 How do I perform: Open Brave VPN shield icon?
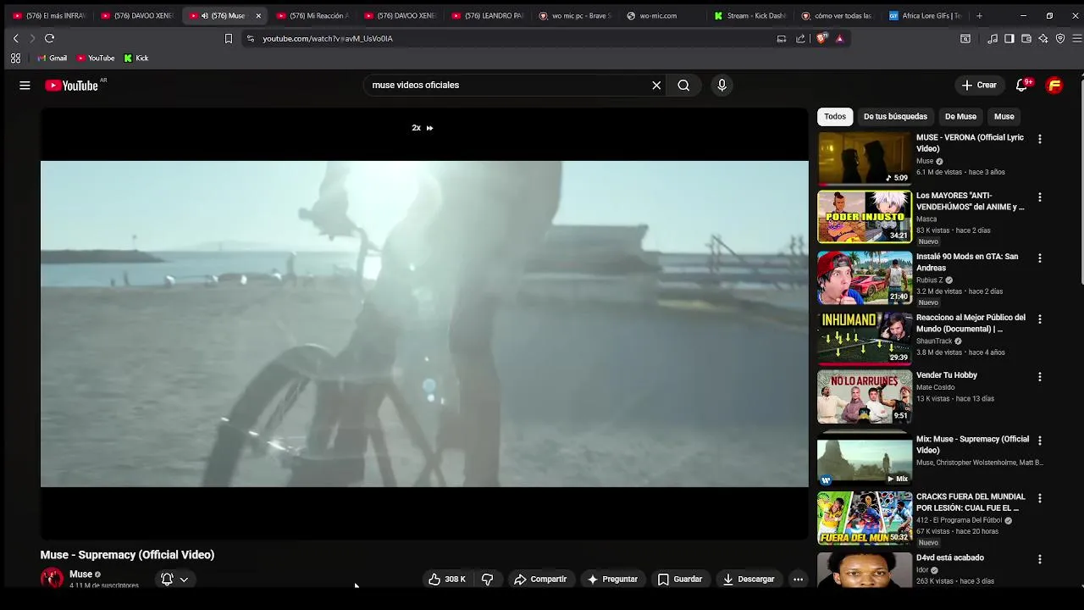coord(1060,38)
